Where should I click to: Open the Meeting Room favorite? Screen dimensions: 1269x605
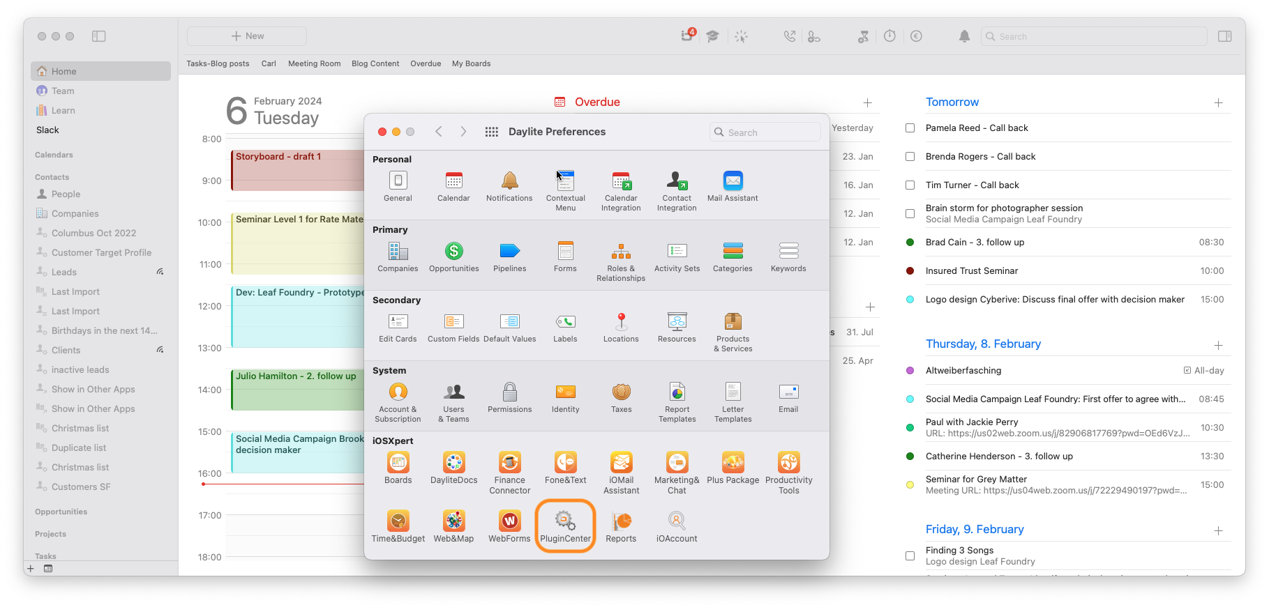pos(315,63)
